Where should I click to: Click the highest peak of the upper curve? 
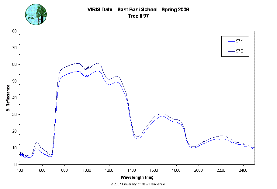click(98, 63)
